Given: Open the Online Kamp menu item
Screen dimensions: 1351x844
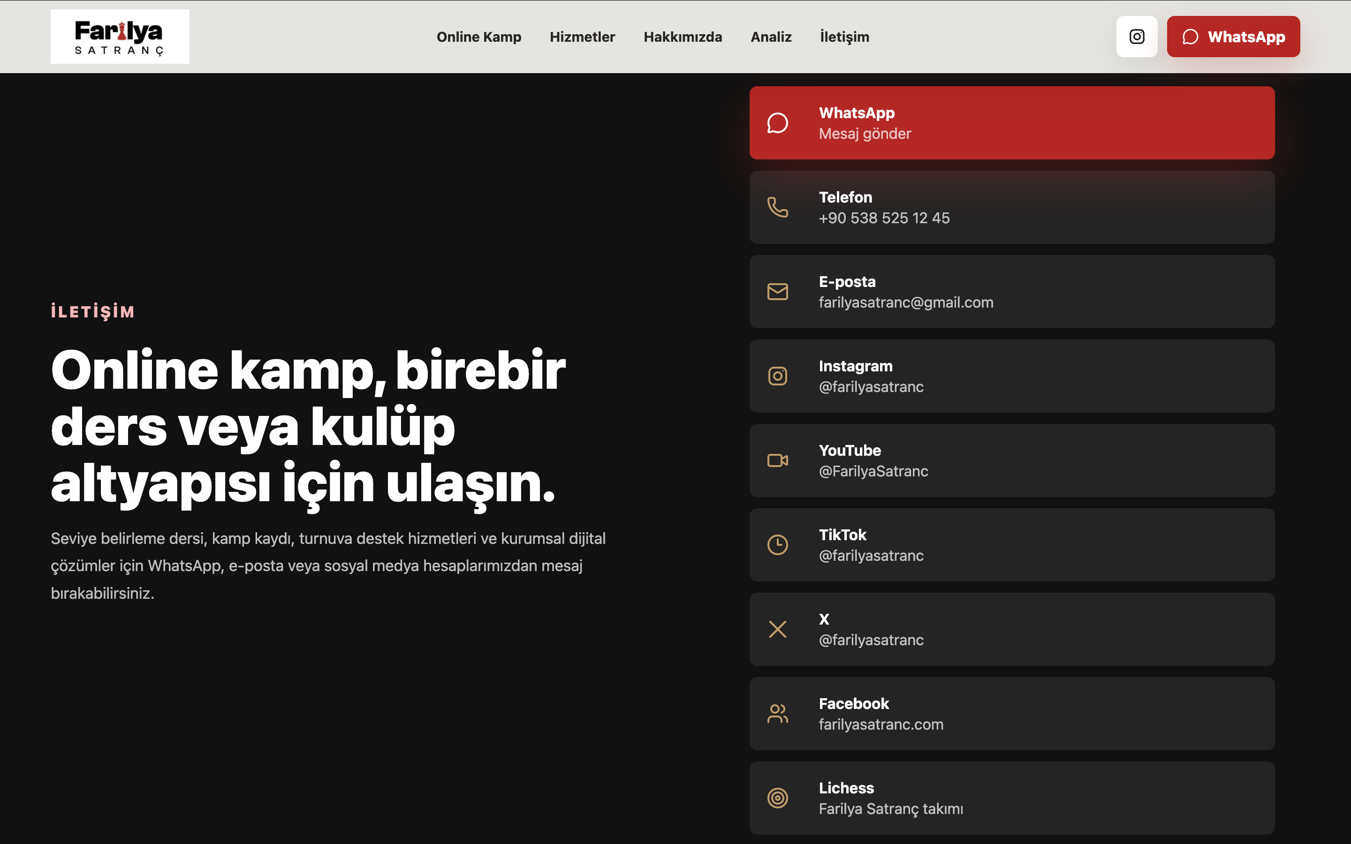Looking at the screenshot, I should click(x=478, y=37).
